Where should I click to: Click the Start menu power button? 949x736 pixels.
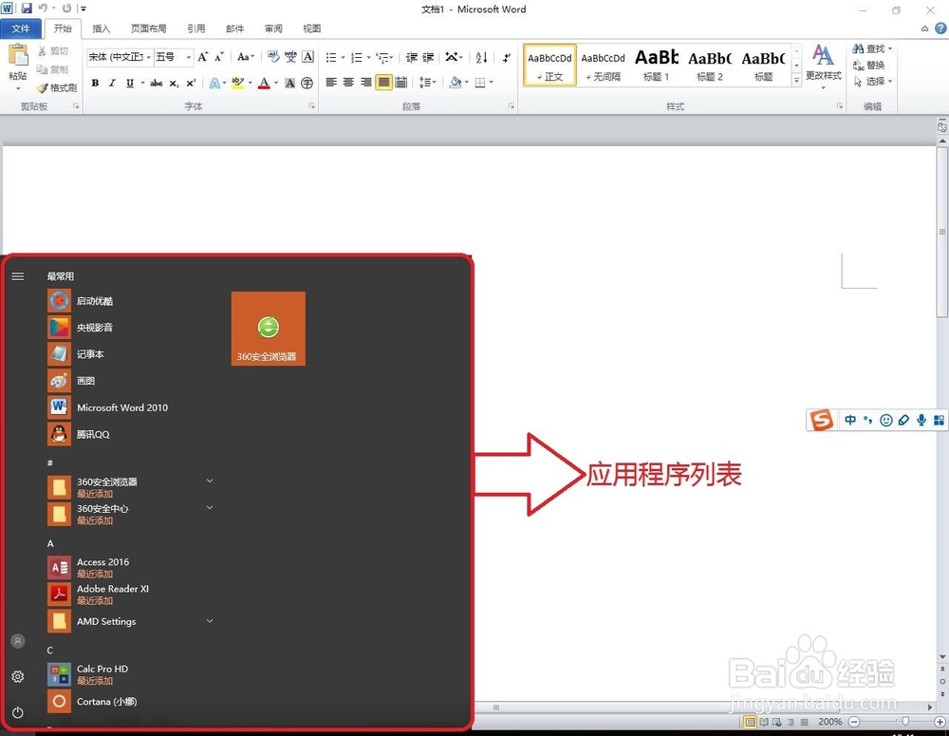coord(17,712)
